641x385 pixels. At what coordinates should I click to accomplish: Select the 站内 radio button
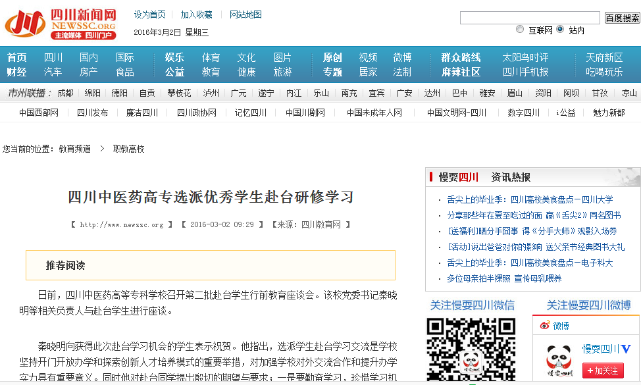click(560, 30)
